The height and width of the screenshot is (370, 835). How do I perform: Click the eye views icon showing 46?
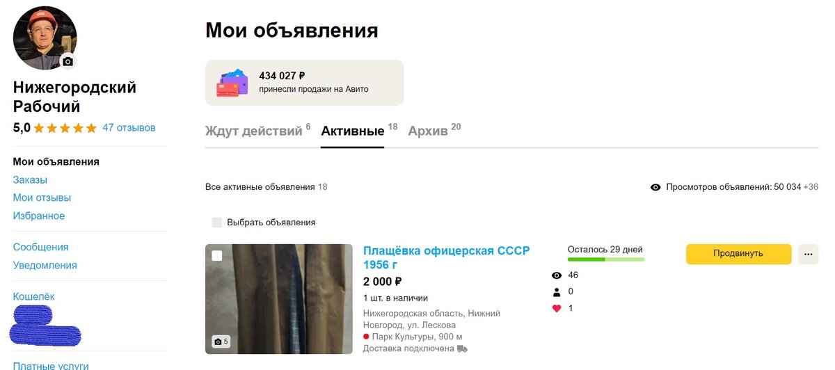pyautogui.click(x=557, y=275)
